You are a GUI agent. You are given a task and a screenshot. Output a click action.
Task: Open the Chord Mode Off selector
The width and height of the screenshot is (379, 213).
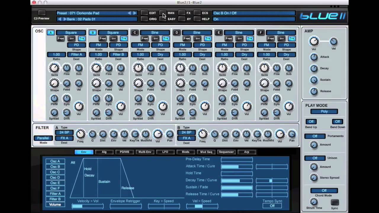tap(324, 191)
